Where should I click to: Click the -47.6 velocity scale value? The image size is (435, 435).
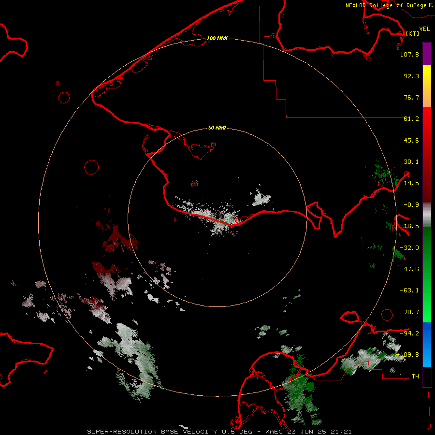(x=409, y=269)
